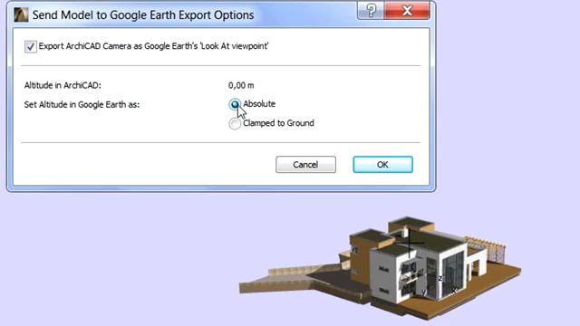Cancel the Google Earth export dialog
This screenshot has height=326, width=580.
click(x=305, y=165)
